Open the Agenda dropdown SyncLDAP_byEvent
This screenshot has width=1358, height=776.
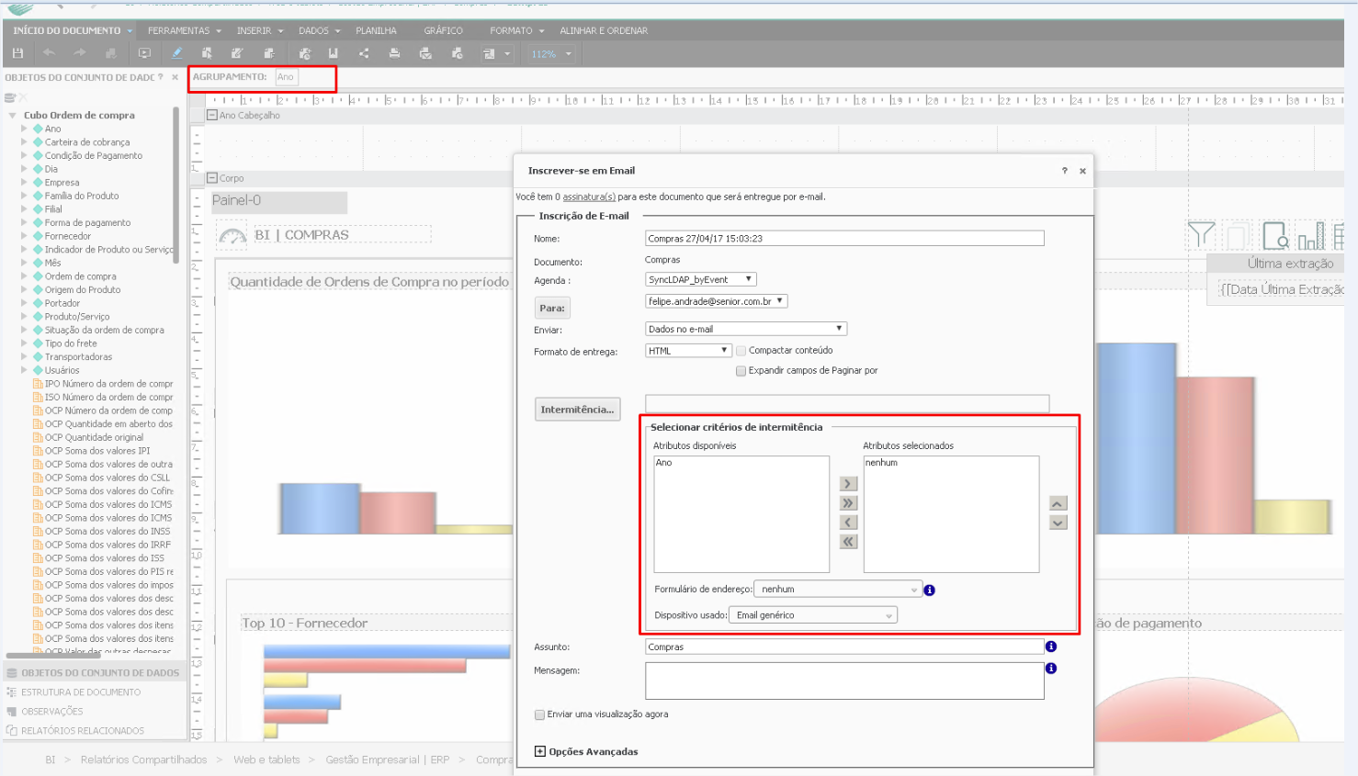(700, 279)
